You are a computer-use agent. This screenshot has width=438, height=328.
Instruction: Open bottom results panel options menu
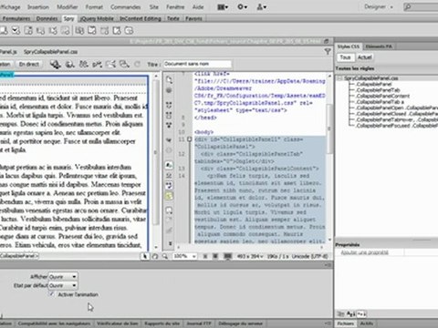(x=328, y=323)
